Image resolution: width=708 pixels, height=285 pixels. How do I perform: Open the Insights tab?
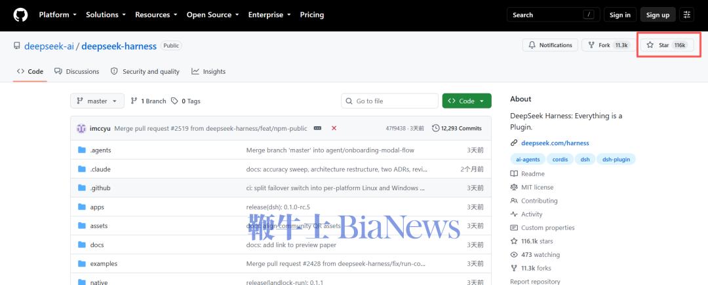coord(208,72)
